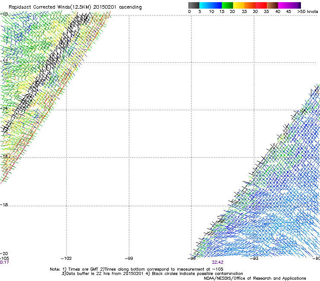Click the '-96' longitude axis label
This screenshot has height=281, width=320.
pos(192,259)
